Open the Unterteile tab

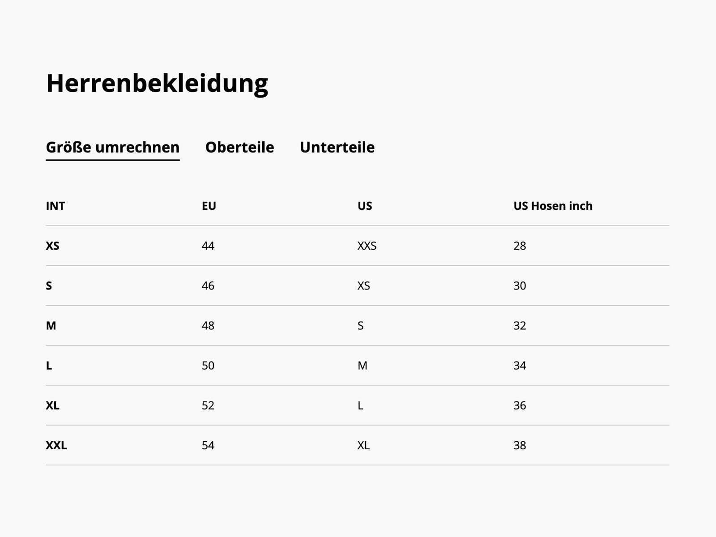click(337, 147)
